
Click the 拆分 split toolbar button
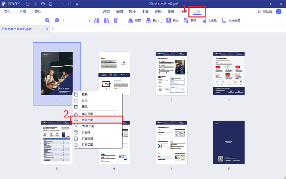172,20
